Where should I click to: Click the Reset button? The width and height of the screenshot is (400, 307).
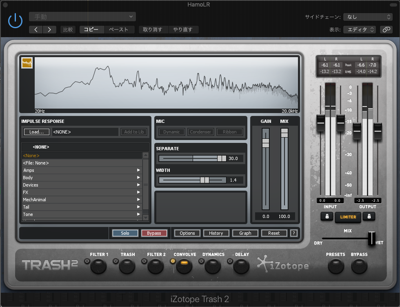coord(274,233)
